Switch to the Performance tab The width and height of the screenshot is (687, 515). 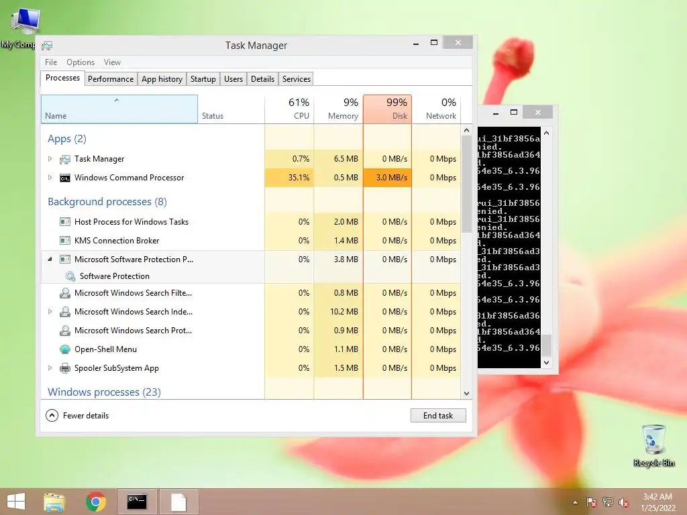111,79
